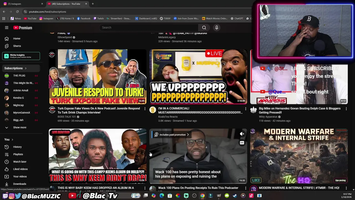Image resolution: width=355 pixels, height=200 pixels.
Task: Reload the current page
Action: 17,12
